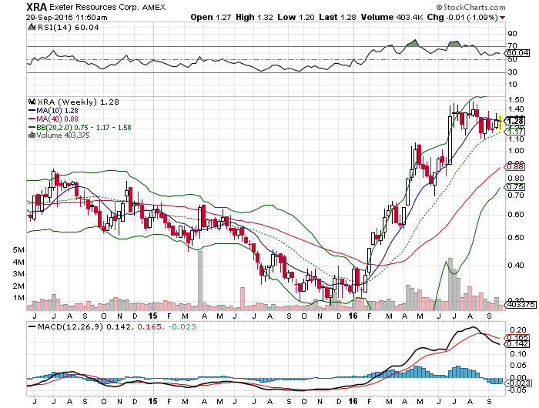Screen dimensions: 539x408
Task: Click the red down arrow beside Chg
Action: point(503,16)
